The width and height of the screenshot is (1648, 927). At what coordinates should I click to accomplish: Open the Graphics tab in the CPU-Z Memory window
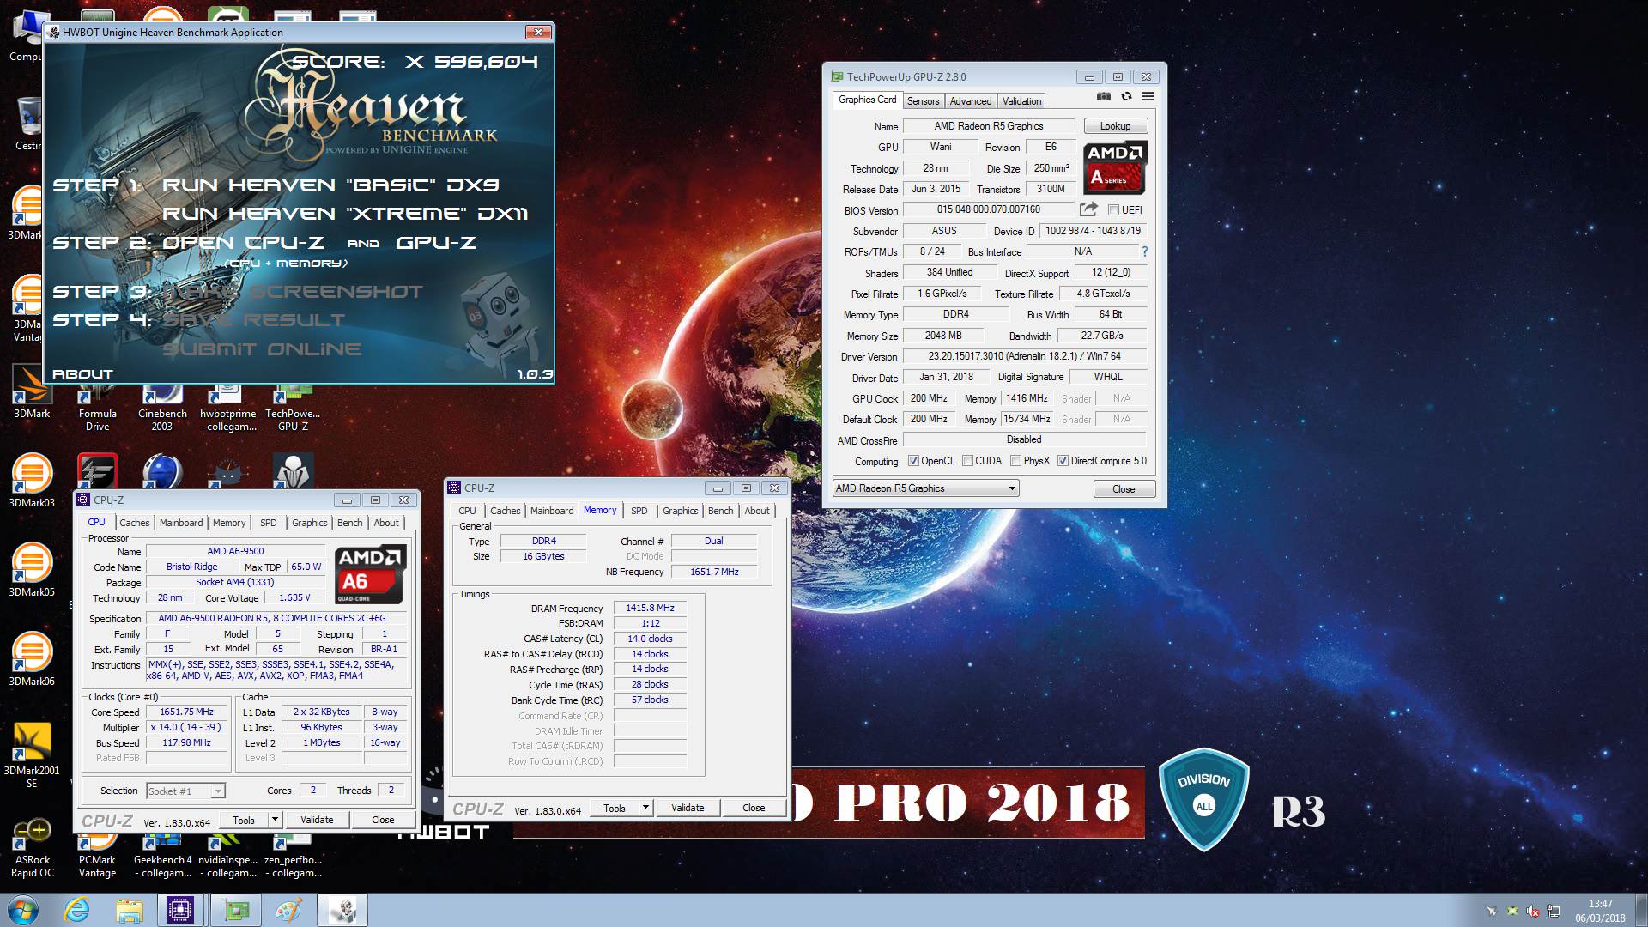(x=680, y=511)
